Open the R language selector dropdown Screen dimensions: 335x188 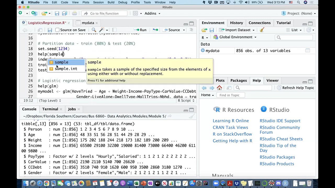pos(205,38)
